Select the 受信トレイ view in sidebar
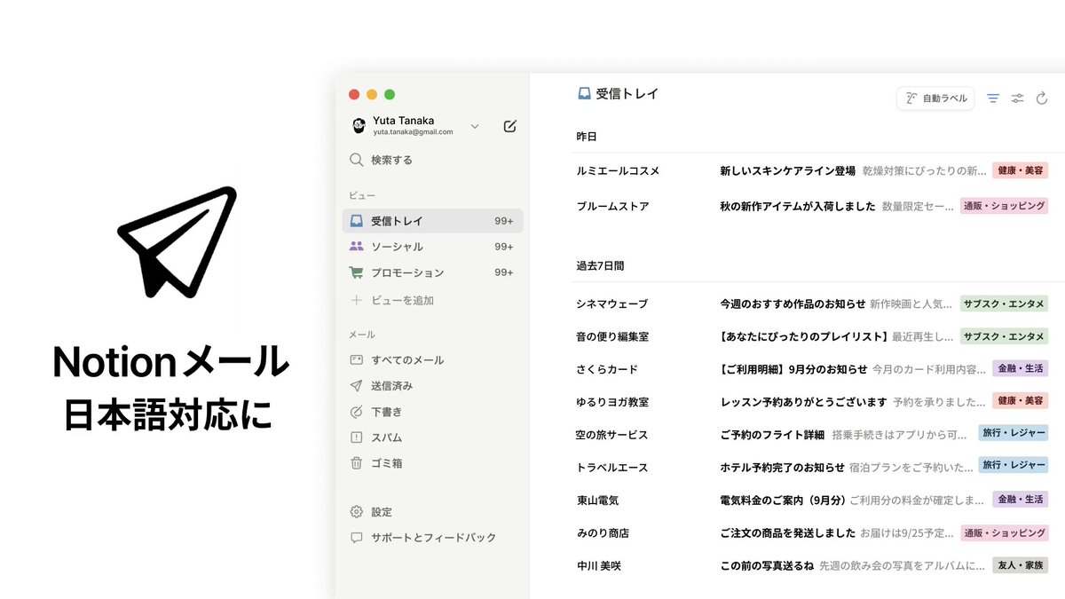The height and width of the screenshot is (599, 1065). click(x=432, y=221)
